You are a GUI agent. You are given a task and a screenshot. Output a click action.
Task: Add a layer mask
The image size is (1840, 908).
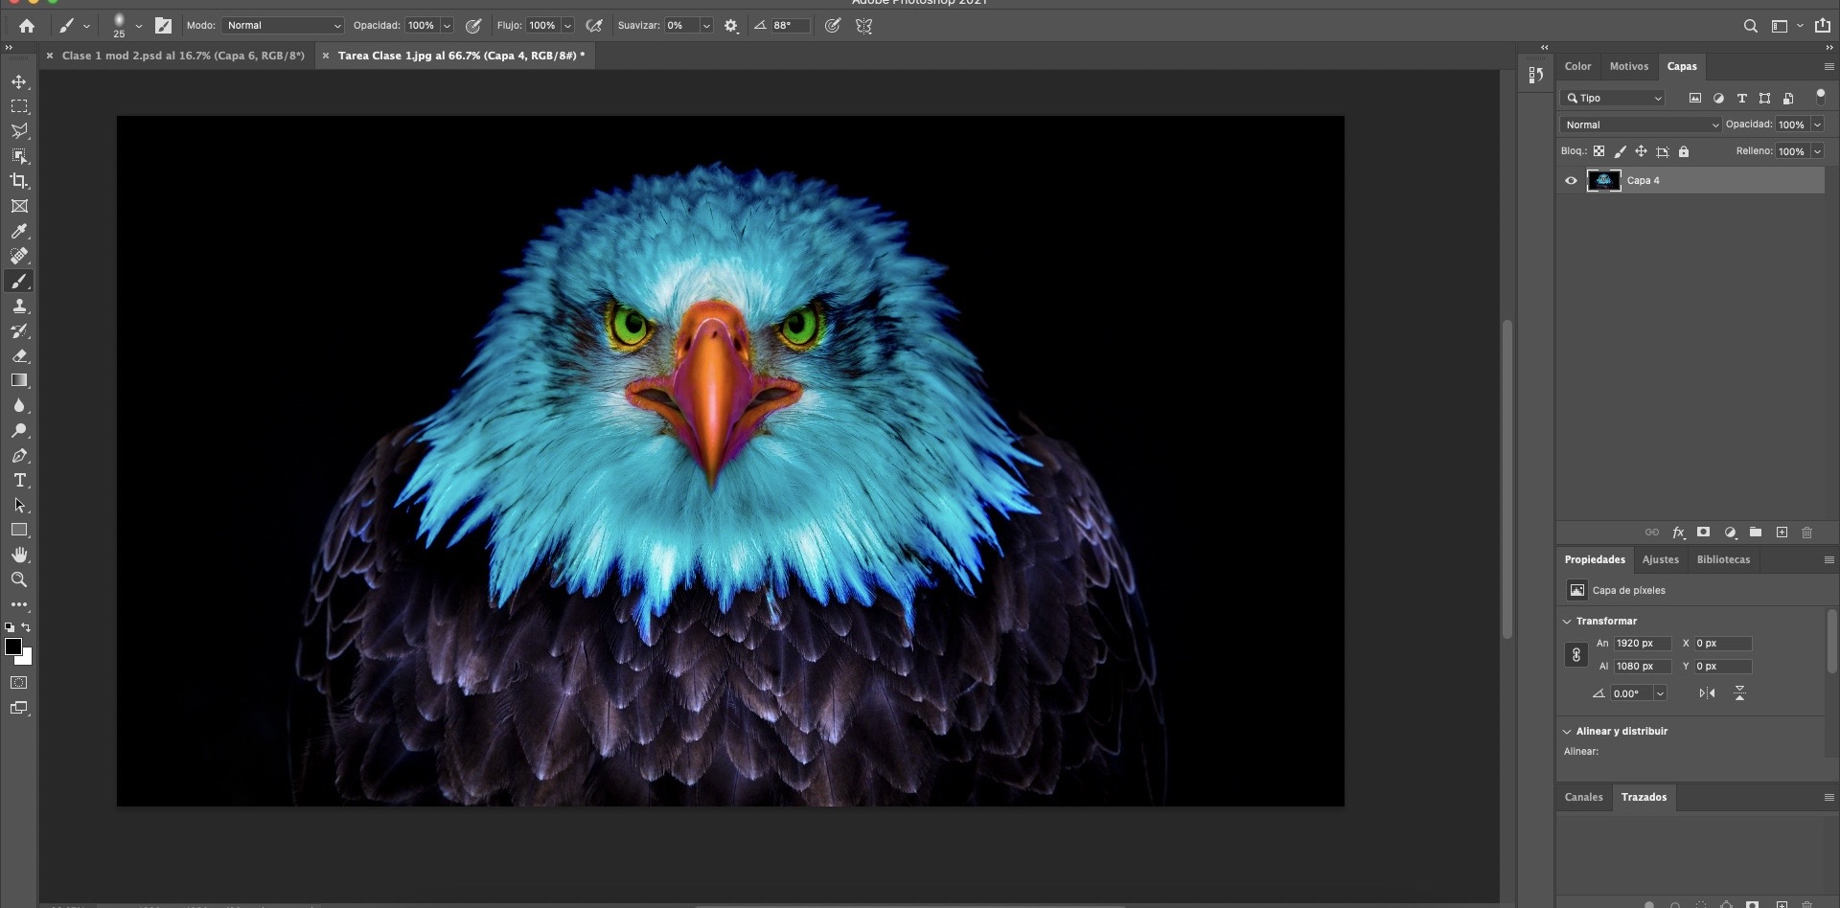pyautogui.click(x=1703, y=533)
